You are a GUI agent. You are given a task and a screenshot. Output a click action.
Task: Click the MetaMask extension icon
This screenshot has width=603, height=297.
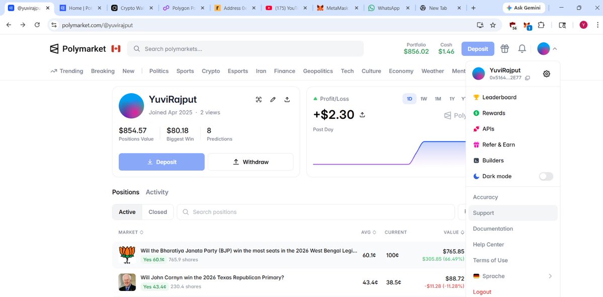[527, 25]
